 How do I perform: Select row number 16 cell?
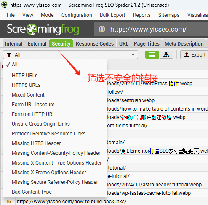point(8,201)
